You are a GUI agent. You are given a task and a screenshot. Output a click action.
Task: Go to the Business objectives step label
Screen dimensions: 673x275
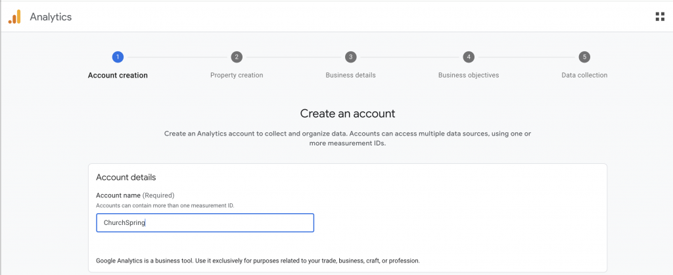(x=468, y=75)
